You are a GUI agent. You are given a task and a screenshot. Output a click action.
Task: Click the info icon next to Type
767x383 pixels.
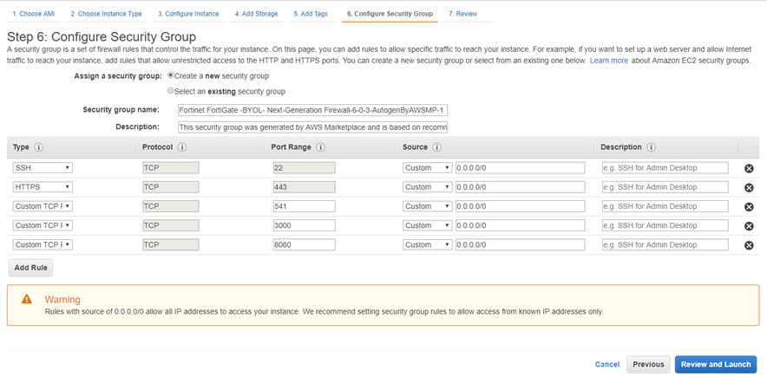39,147
